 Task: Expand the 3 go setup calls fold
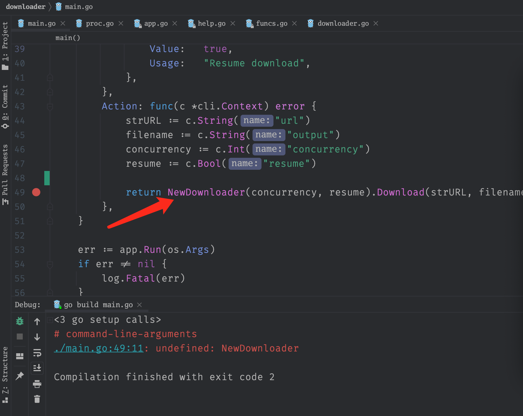50,320
